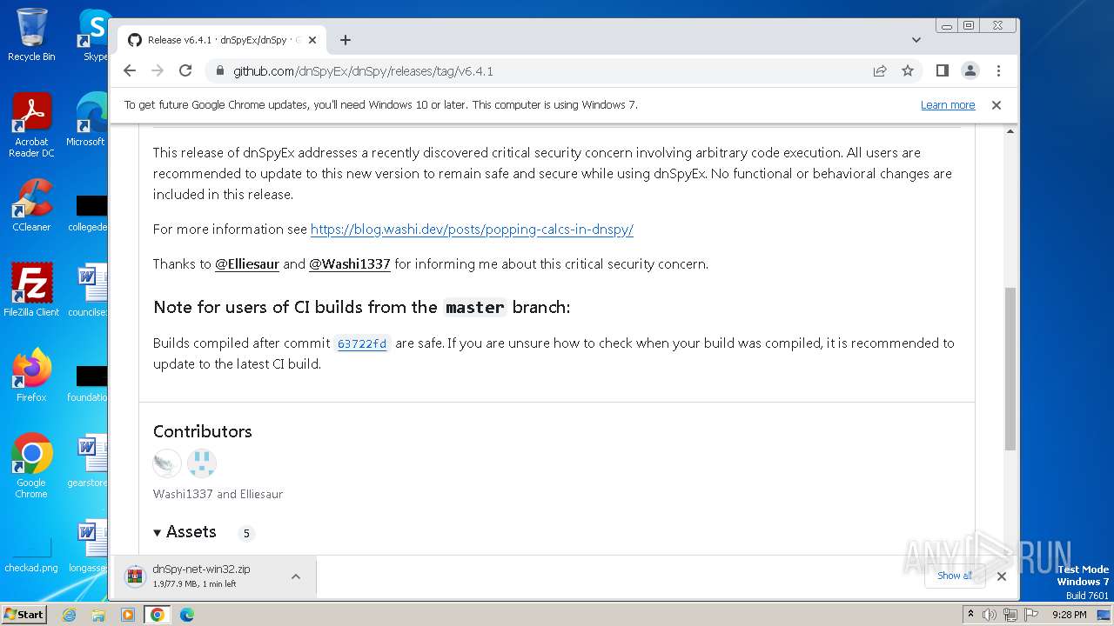Screen dimensions: 1114x626
Task: Open download options chevron for dnSpy-net-win32.zip
Action: pos(296,576)
